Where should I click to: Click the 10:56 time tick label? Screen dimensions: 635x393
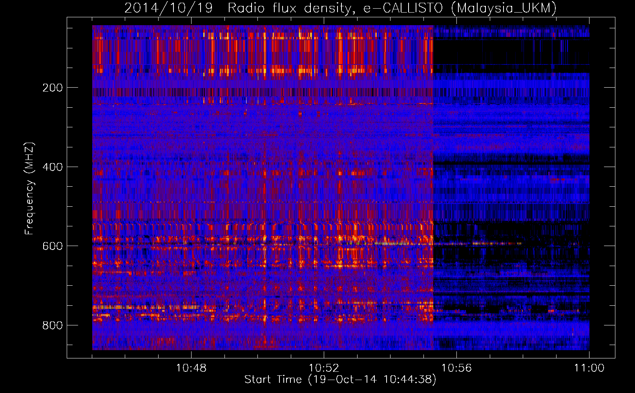coord(456,368)
